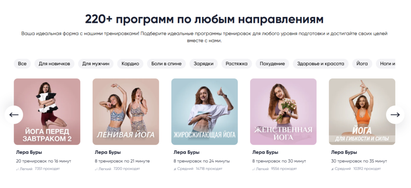411x188 pixels.
Task: Open the Ленивая йога program card
Action: [x=126, y=112]
